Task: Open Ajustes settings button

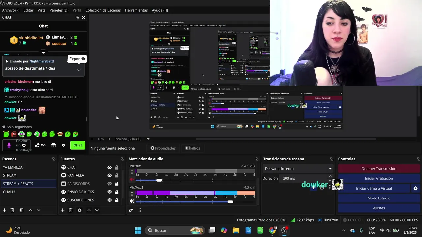Action: pos(379,208)
